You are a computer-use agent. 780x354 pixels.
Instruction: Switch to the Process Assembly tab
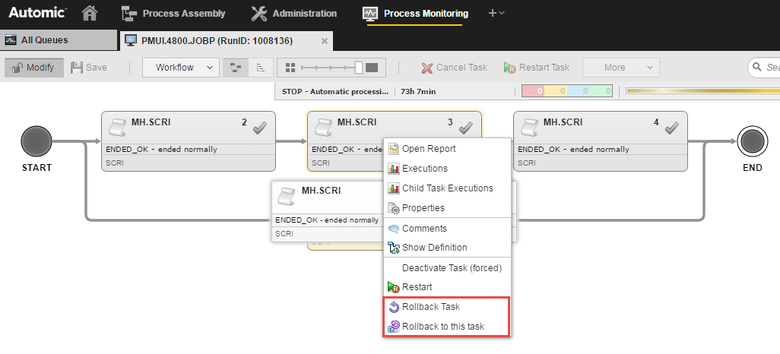173,13
